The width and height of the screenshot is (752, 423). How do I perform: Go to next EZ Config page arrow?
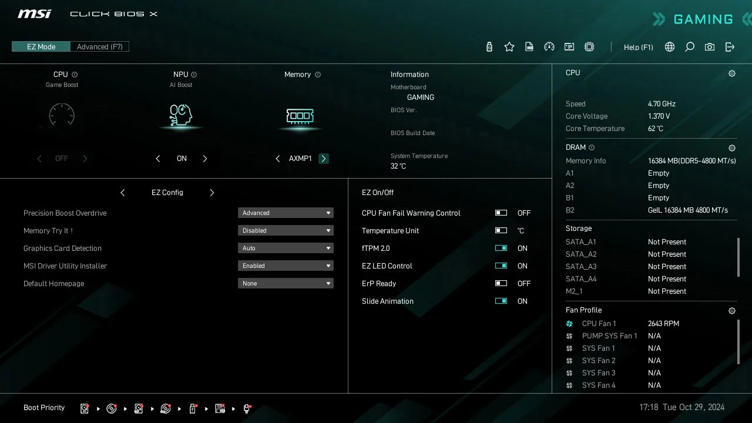(x=212, y=193)
